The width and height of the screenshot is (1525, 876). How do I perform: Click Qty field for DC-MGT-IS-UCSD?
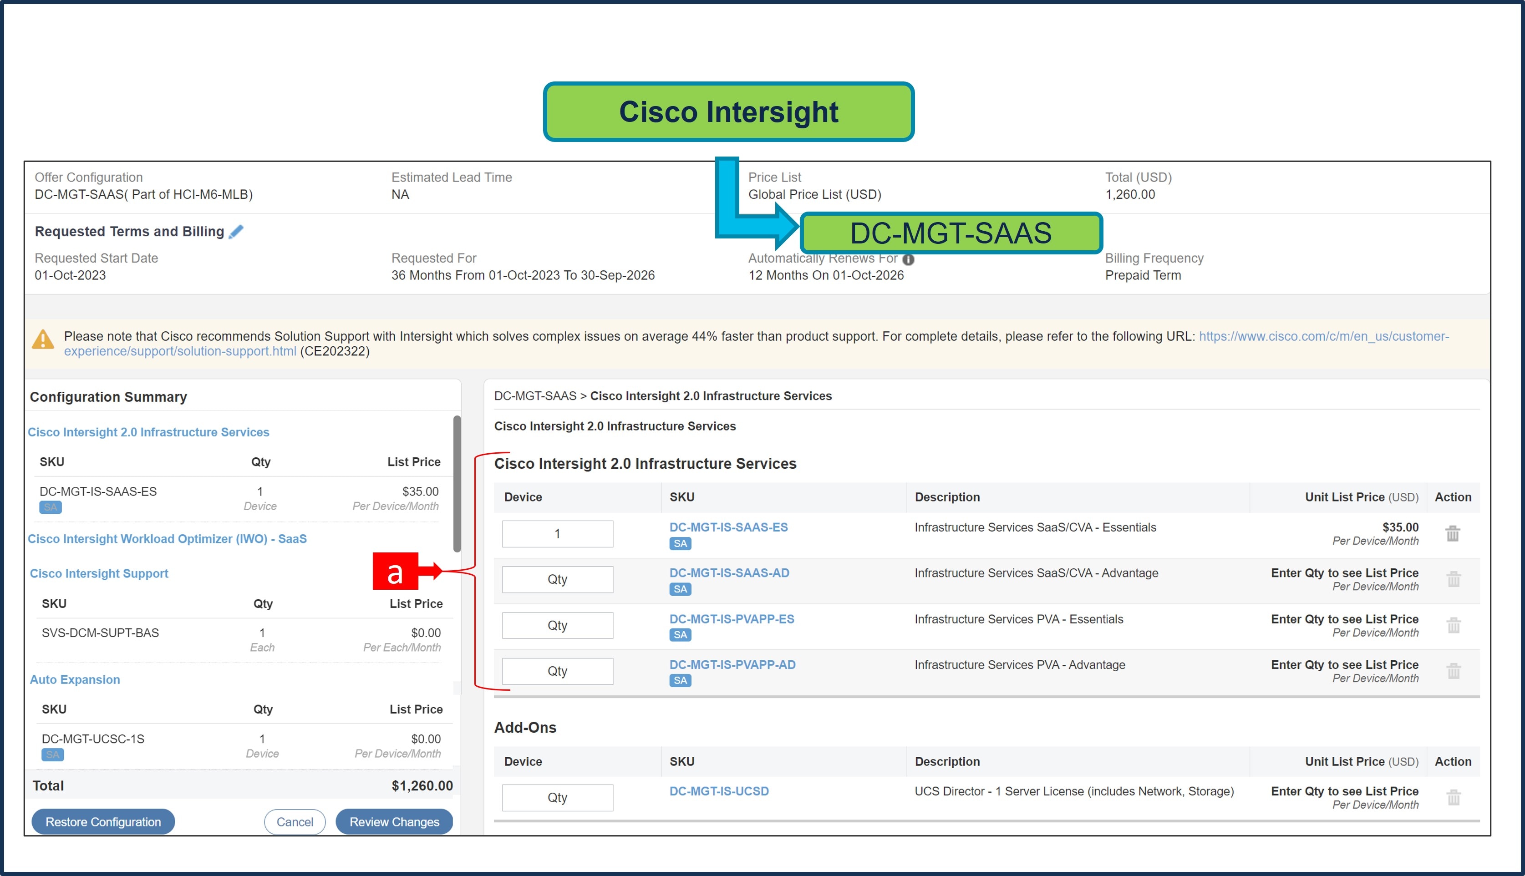pos(557,797)
